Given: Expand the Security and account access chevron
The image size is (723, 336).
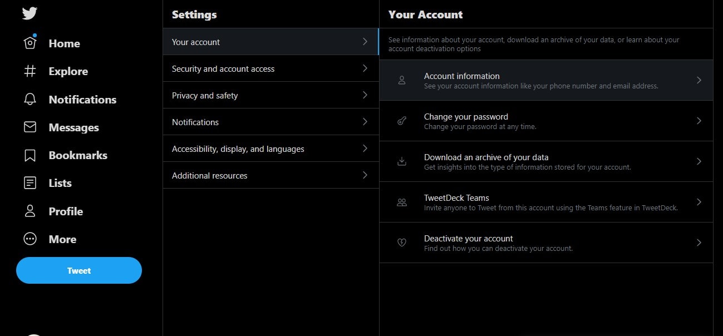Looking at the screenshot, I should click(x=365, y=68).
